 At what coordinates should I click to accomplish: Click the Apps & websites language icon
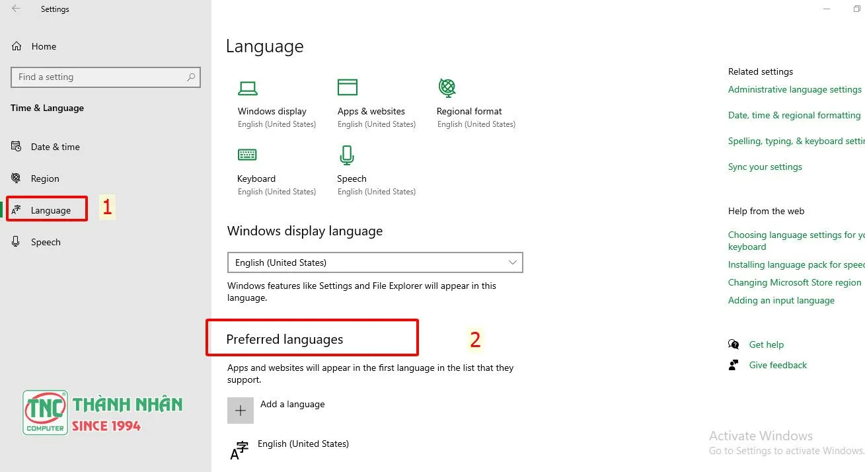(x=347, y=87)
